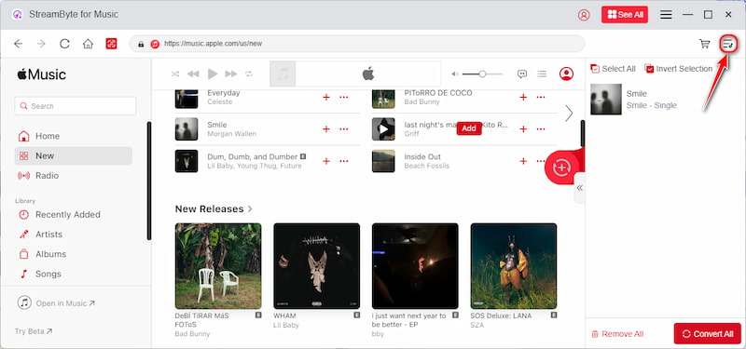This screenshot has width=746, height=349.
Task: Open the converting list icon
Action: tap(728, 44)
